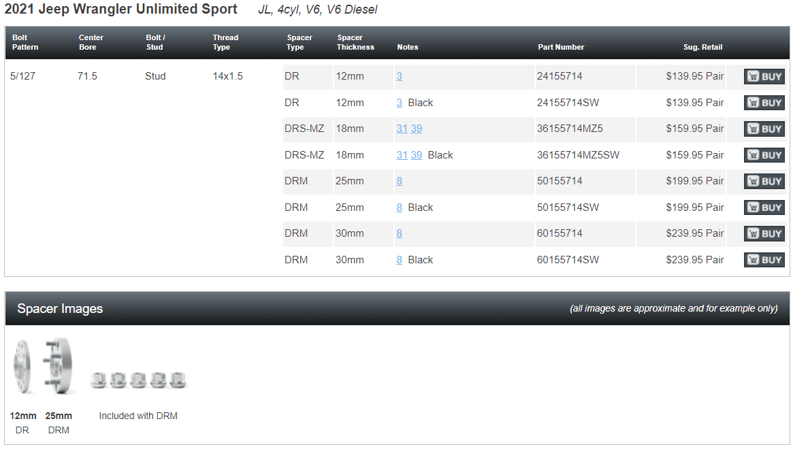Click the $159.95 Pair price for 36155714MZ5
The height and width of the screenshot is (449, 793).
point(694,129)
